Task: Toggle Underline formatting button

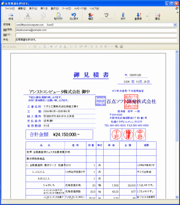Action: 61,47
